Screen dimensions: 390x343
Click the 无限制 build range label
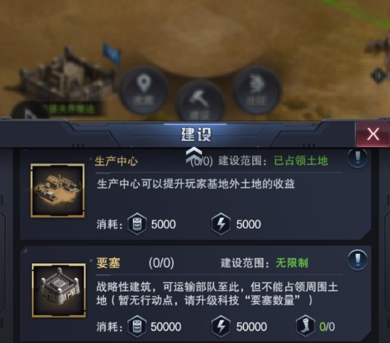pos(292,263)
